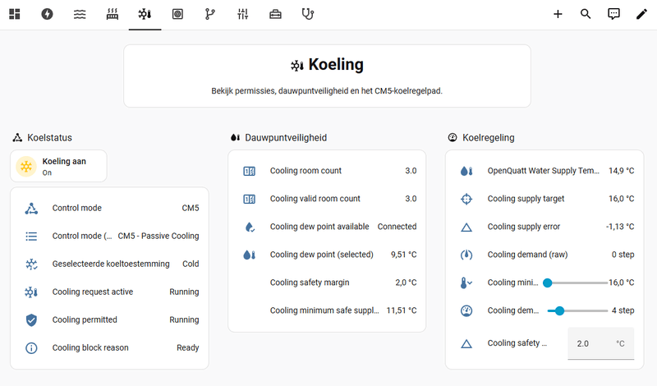Click the Cooling valid room count icon
The image size is (657, 386).
(250, 199)
